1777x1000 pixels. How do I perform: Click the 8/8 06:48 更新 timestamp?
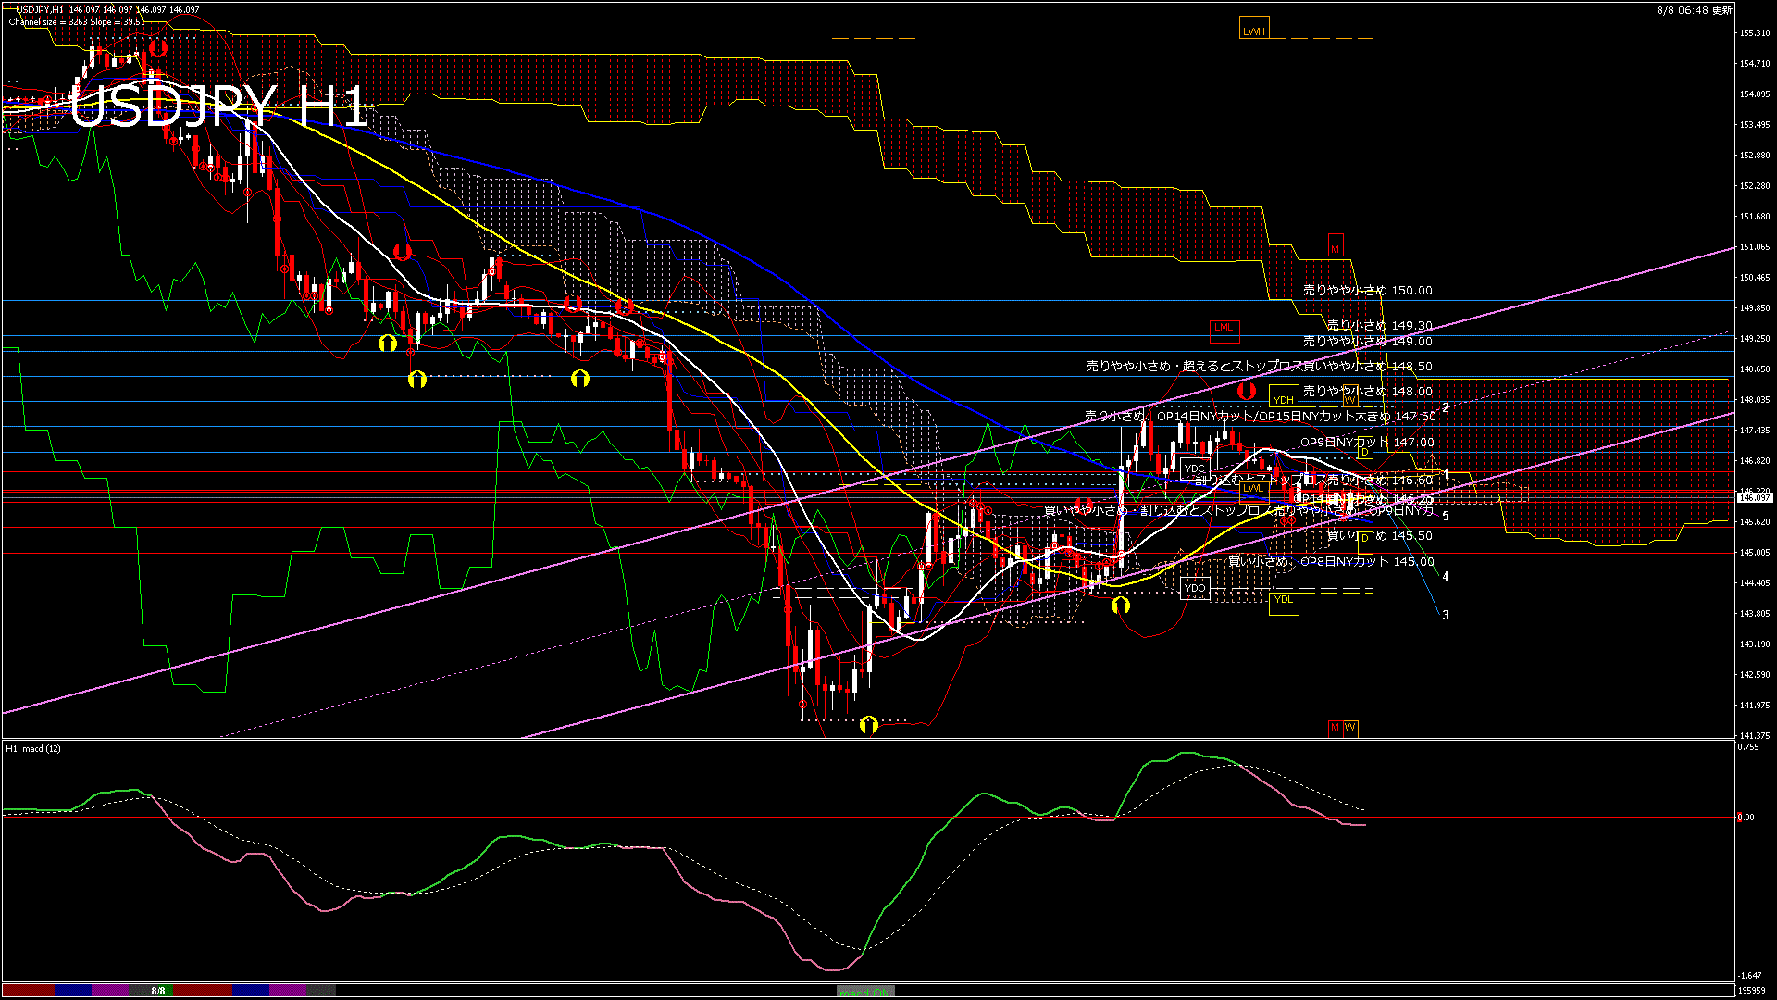1695,10
